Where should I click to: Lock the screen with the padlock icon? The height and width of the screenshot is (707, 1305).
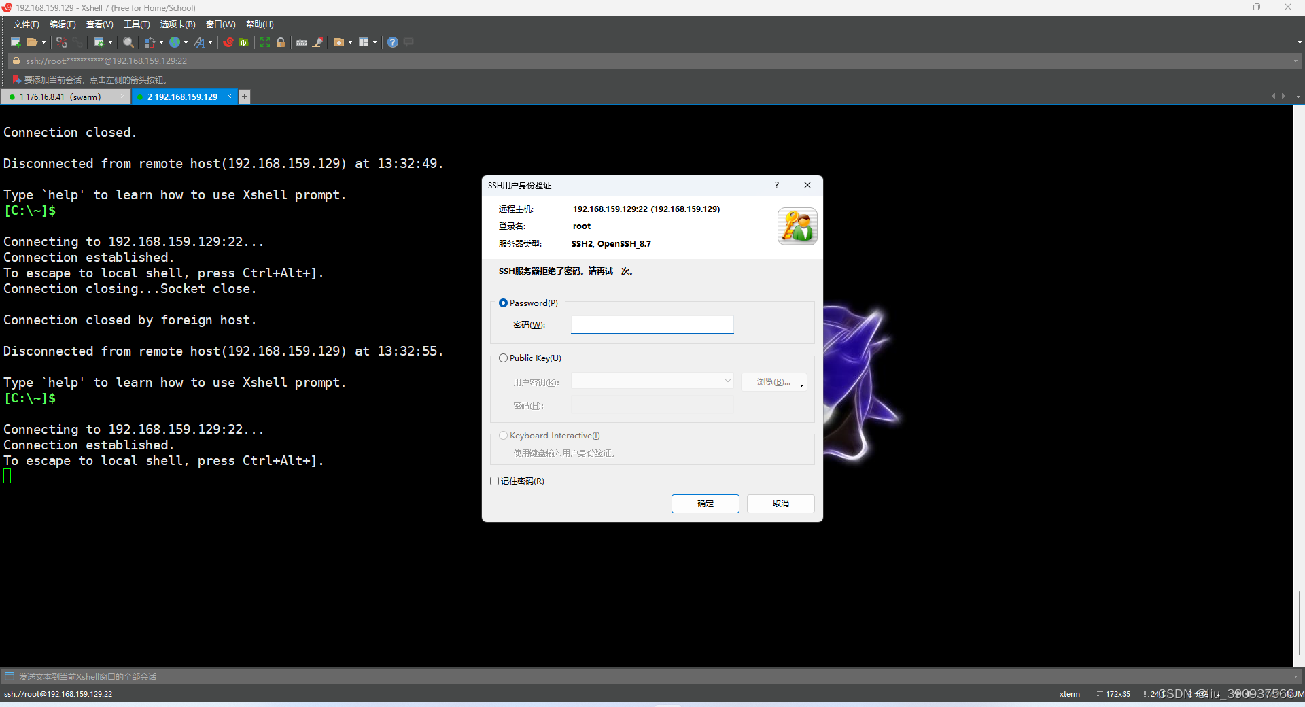[281, 42]
